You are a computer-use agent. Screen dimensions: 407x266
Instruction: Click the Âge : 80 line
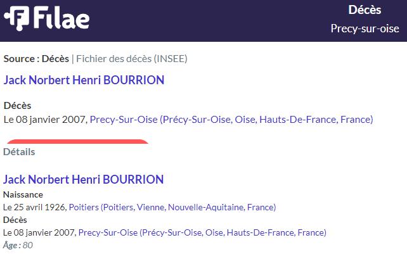pos(18,245)
